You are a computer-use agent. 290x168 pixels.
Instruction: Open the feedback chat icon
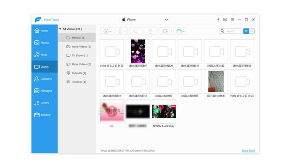(225, 20)
